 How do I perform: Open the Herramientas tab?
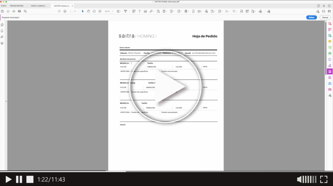click(x=17, y=6)
